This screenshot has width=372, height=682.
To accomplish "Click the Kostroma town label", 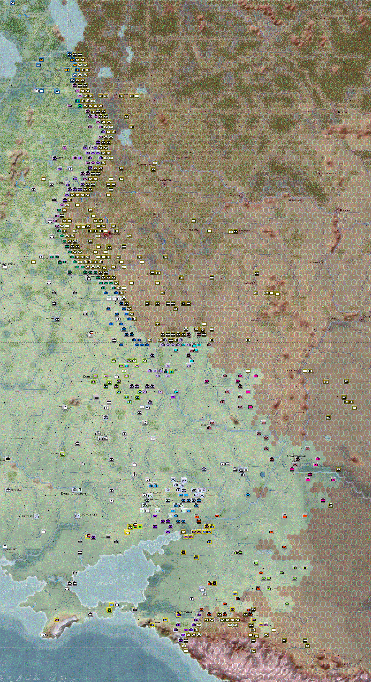I will pyautogui.click(x=185, y=158).
